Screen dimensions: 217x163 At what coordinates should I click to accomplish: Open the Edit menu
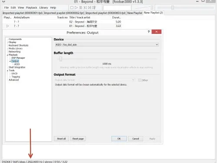pos(13,7)
